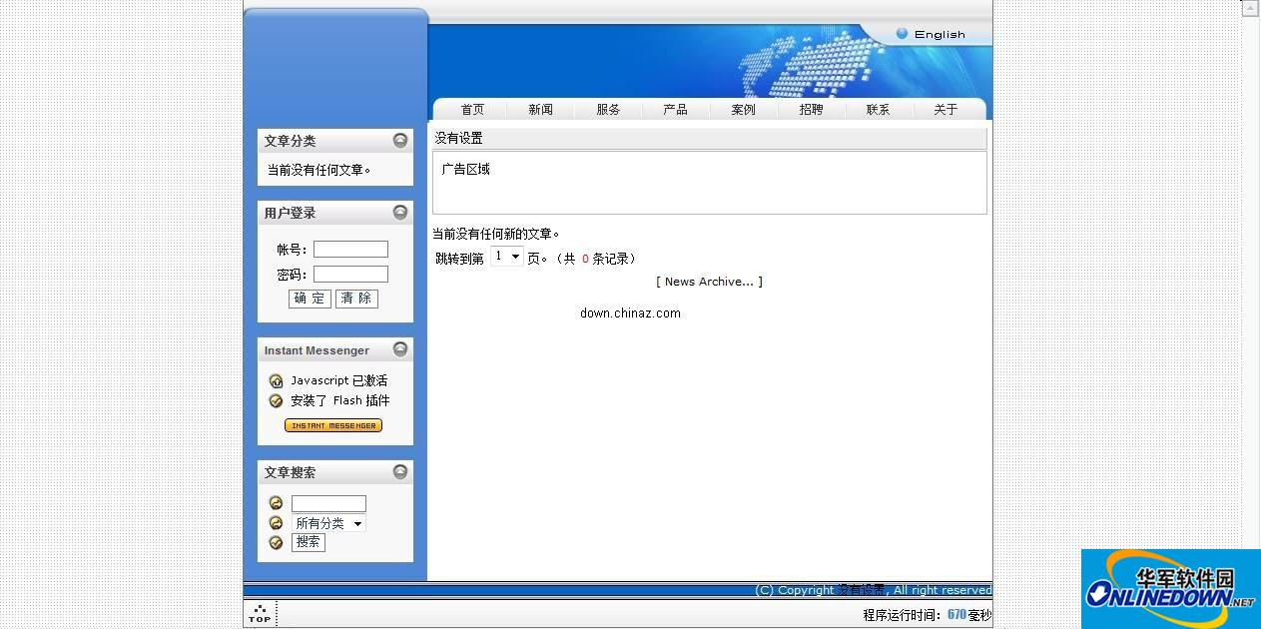Open the 首页 navigation tab
The height and width of the screenshot is (629, 1261).
472,110
